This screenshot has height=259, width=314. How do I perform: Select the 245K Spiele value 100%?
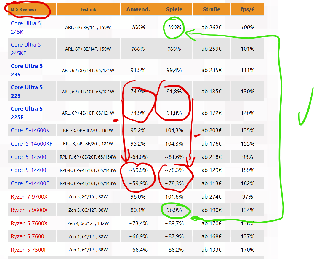pos(174,28)
